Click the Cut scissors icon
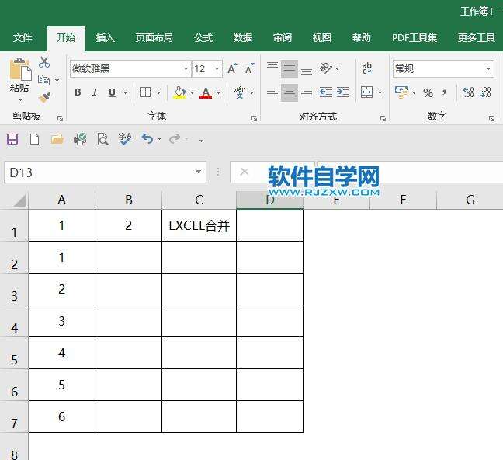The height and width of the screenshot is (460, 503). click(x=44, y=62)
